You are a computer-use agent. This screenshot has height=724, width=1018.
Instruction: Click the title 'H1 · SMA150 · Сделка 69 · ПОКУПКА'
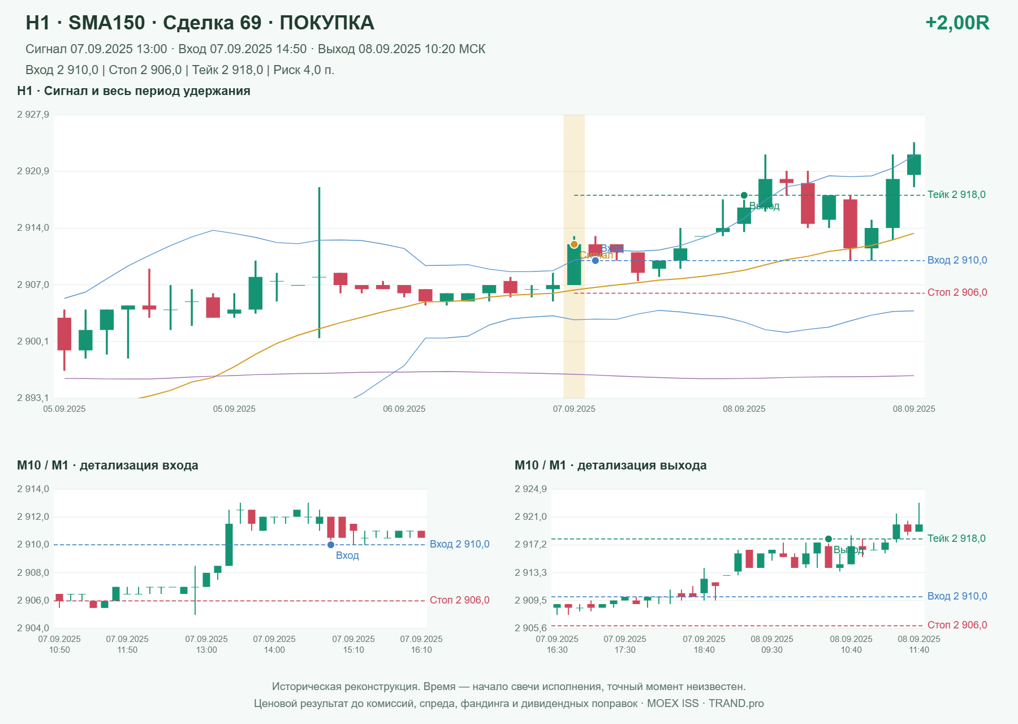[x=200, y=23]
